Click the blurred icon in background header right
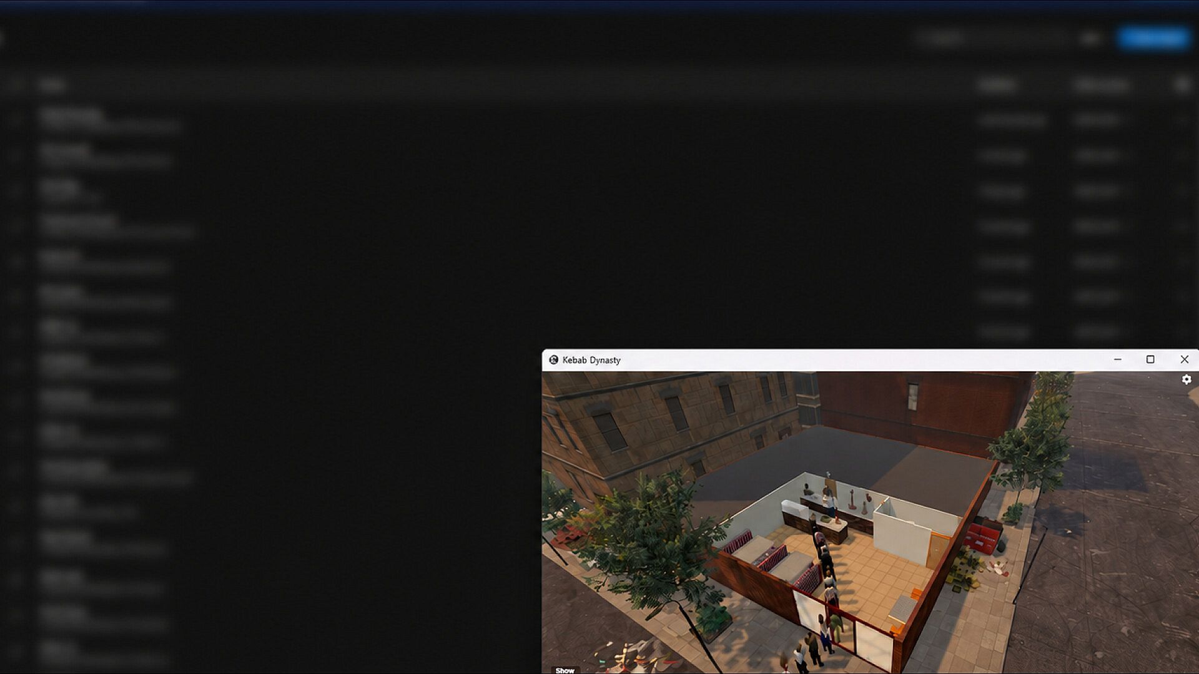The image size is (1199, 674). tap(1182, 84)
